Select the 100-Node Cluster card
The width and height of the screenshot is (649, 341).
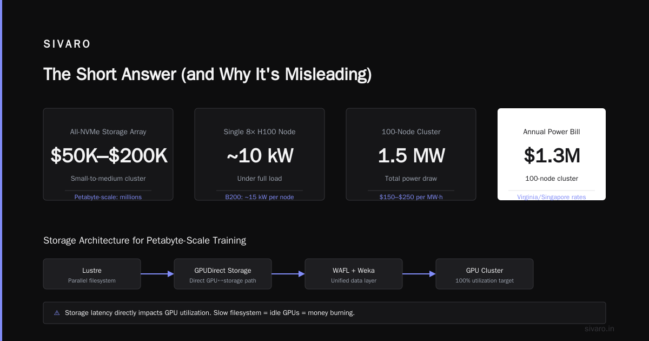[411, 154]
